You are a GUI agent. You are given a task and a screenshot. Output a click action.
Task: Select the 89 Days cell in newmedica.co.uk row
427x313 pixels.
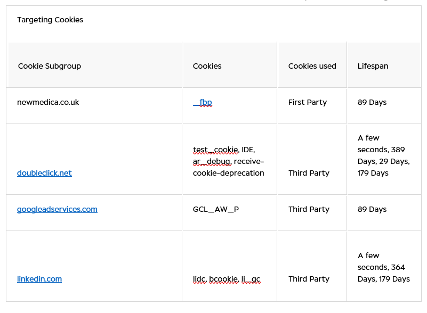(372, 102)
